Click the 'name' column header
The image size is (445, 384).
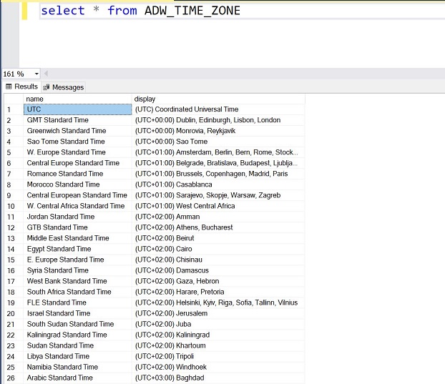pyautogui.click(x=77, y=99)
